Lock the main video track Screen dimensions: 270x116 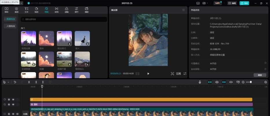coord(9,114)
